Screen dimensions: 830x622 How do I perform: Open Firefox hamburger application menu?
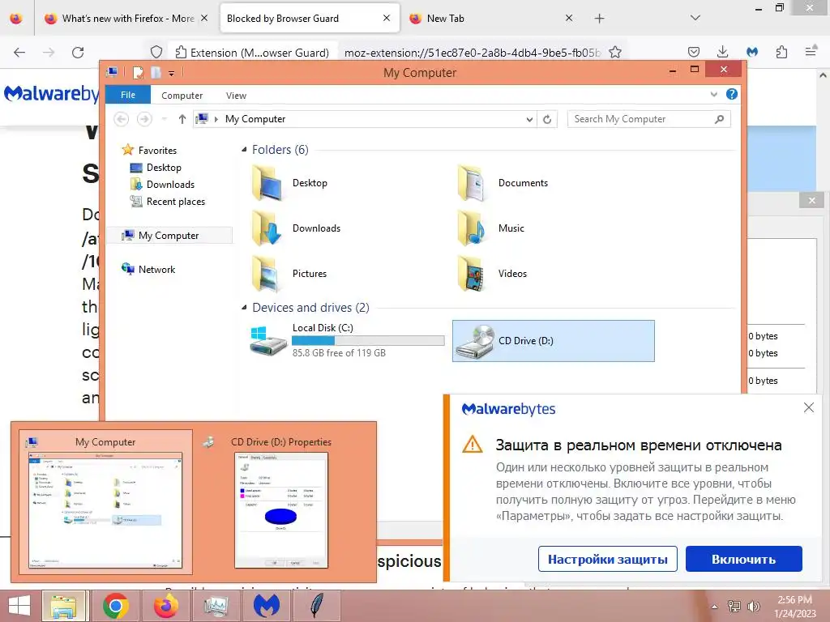pyautogui.click(x=811, y=52)
